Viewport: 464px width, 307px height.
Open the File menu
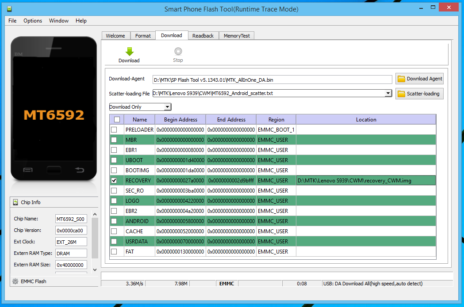[x=12, y=21]
